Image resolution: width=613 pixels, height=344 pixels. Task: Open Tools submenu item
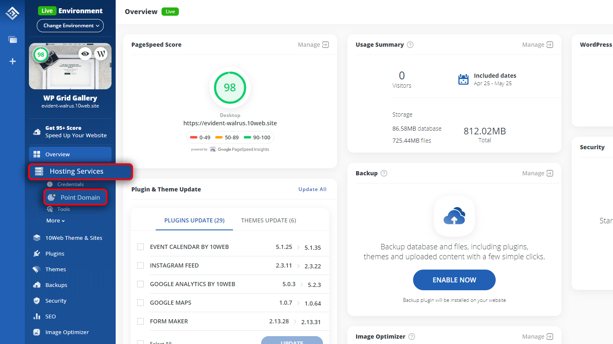64,209
